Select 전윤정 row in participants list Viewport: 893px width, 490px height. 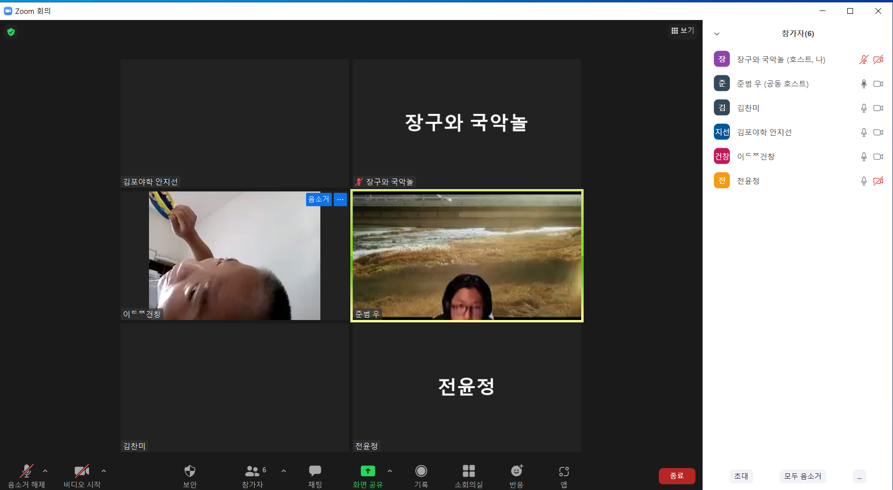(x=798, y=181)
